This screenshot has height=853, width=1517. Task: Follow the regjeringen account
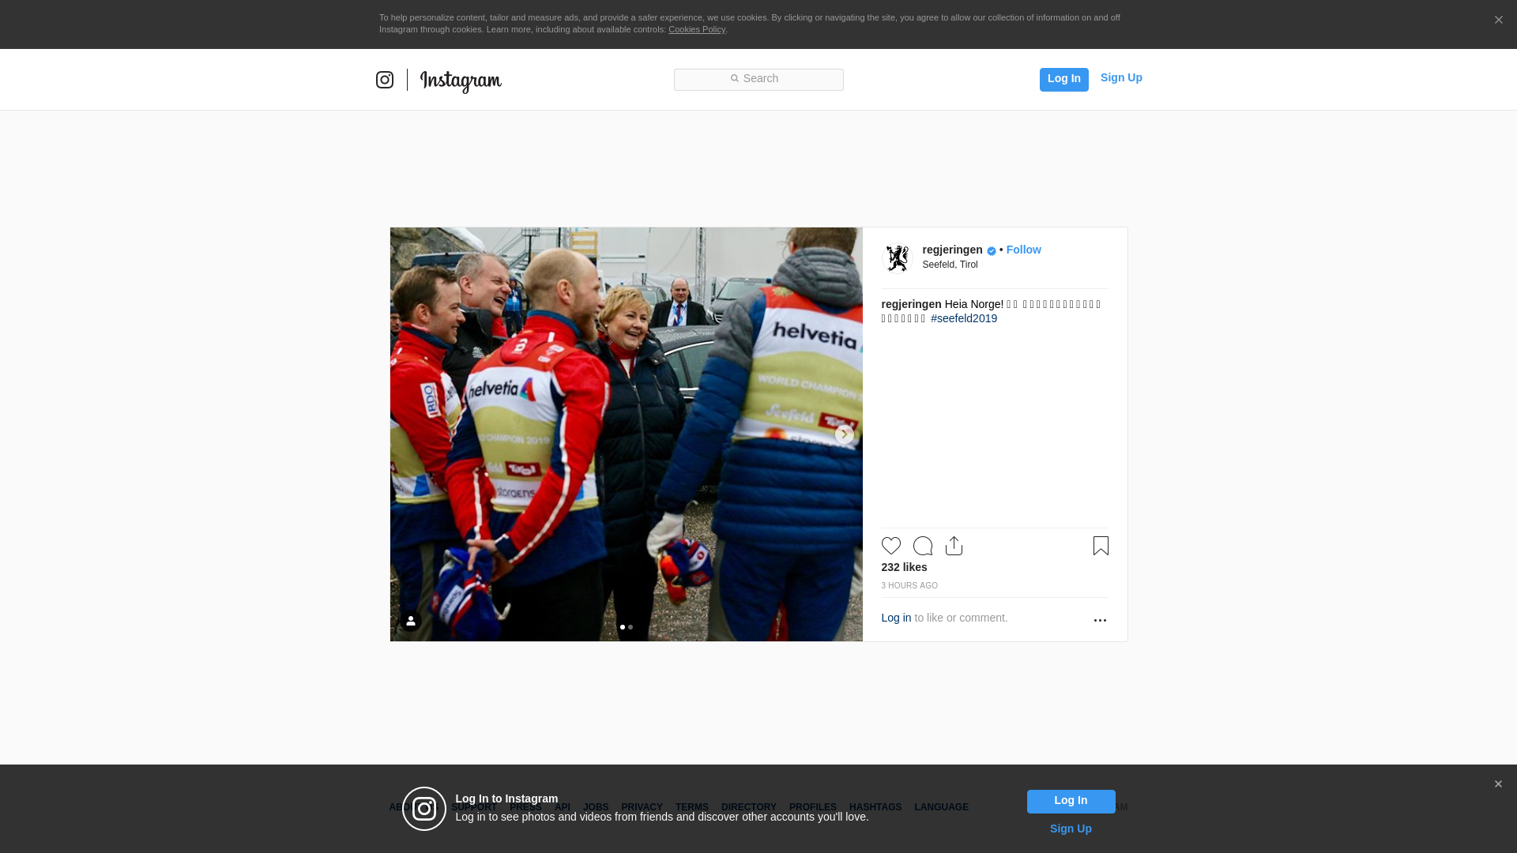pyautogui.click(x=1023, y=250)
